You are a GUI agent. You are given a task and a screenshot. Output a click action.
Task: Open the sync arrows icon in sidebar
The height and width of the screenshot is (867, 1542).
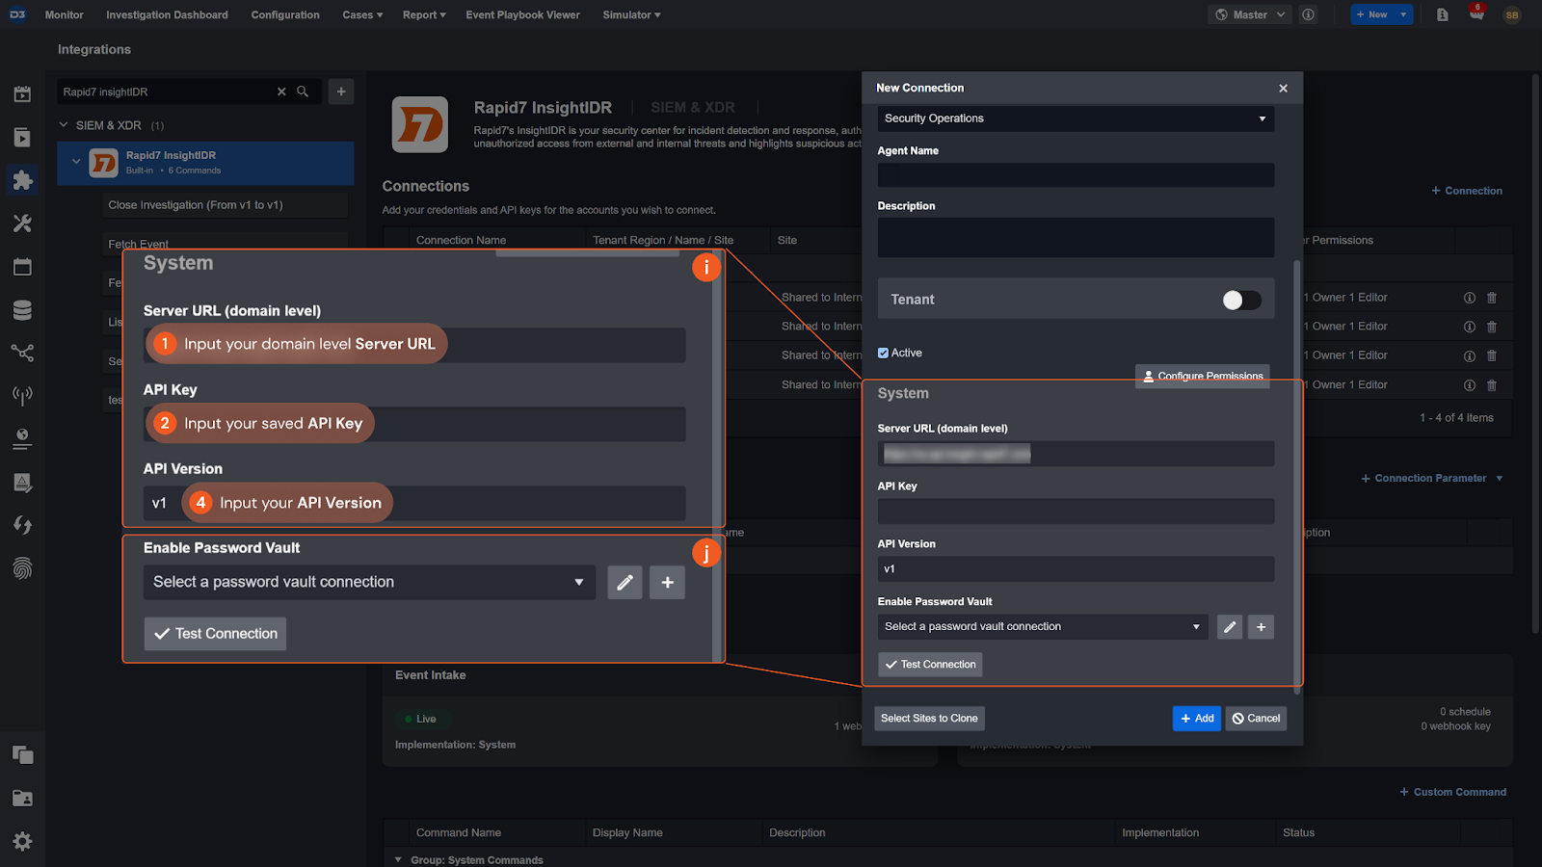[x=22, y=525]
